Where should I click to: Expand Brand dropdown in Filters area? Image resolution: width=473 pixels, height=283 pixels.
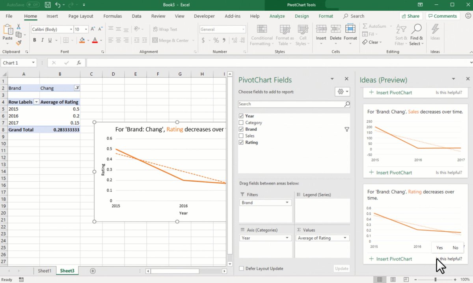click(287, 203)
